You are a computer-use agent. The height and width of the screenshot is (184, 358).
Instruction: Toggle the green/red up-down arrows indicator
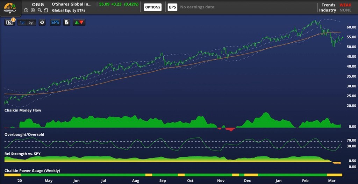pyautogui.click(x=79, y=23)
